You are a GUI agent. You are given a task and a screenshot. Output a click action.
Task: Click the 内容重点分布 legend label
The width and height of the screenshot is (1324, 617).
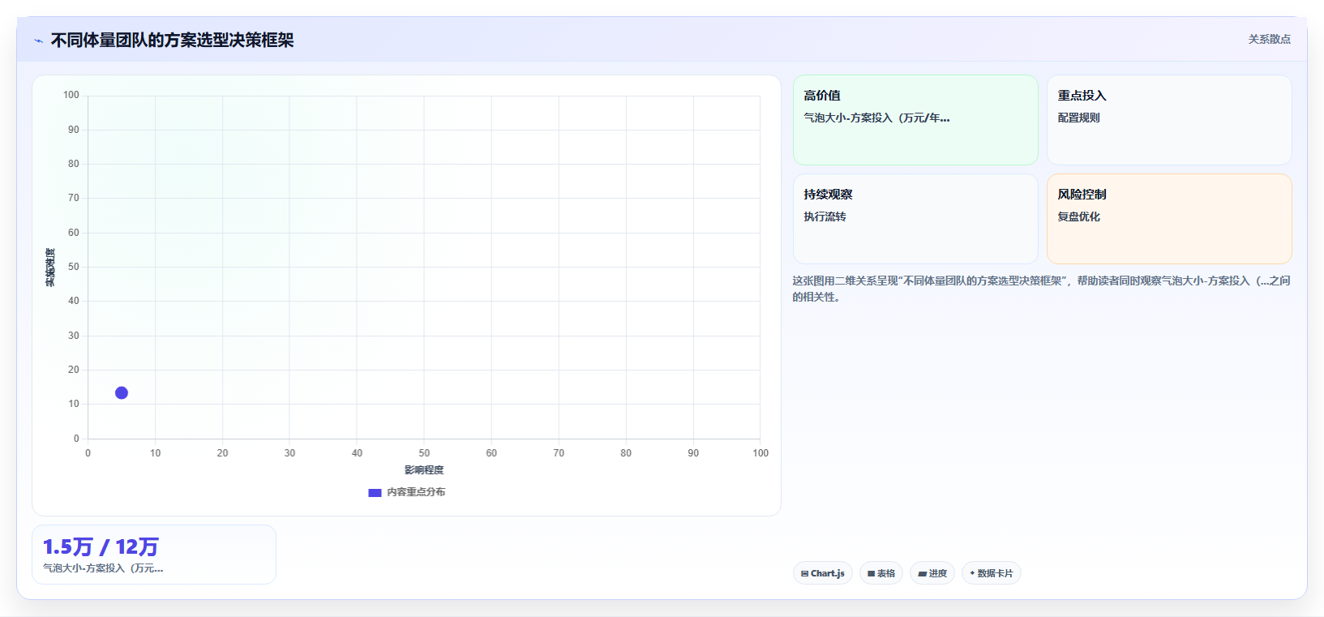point(416,492)
